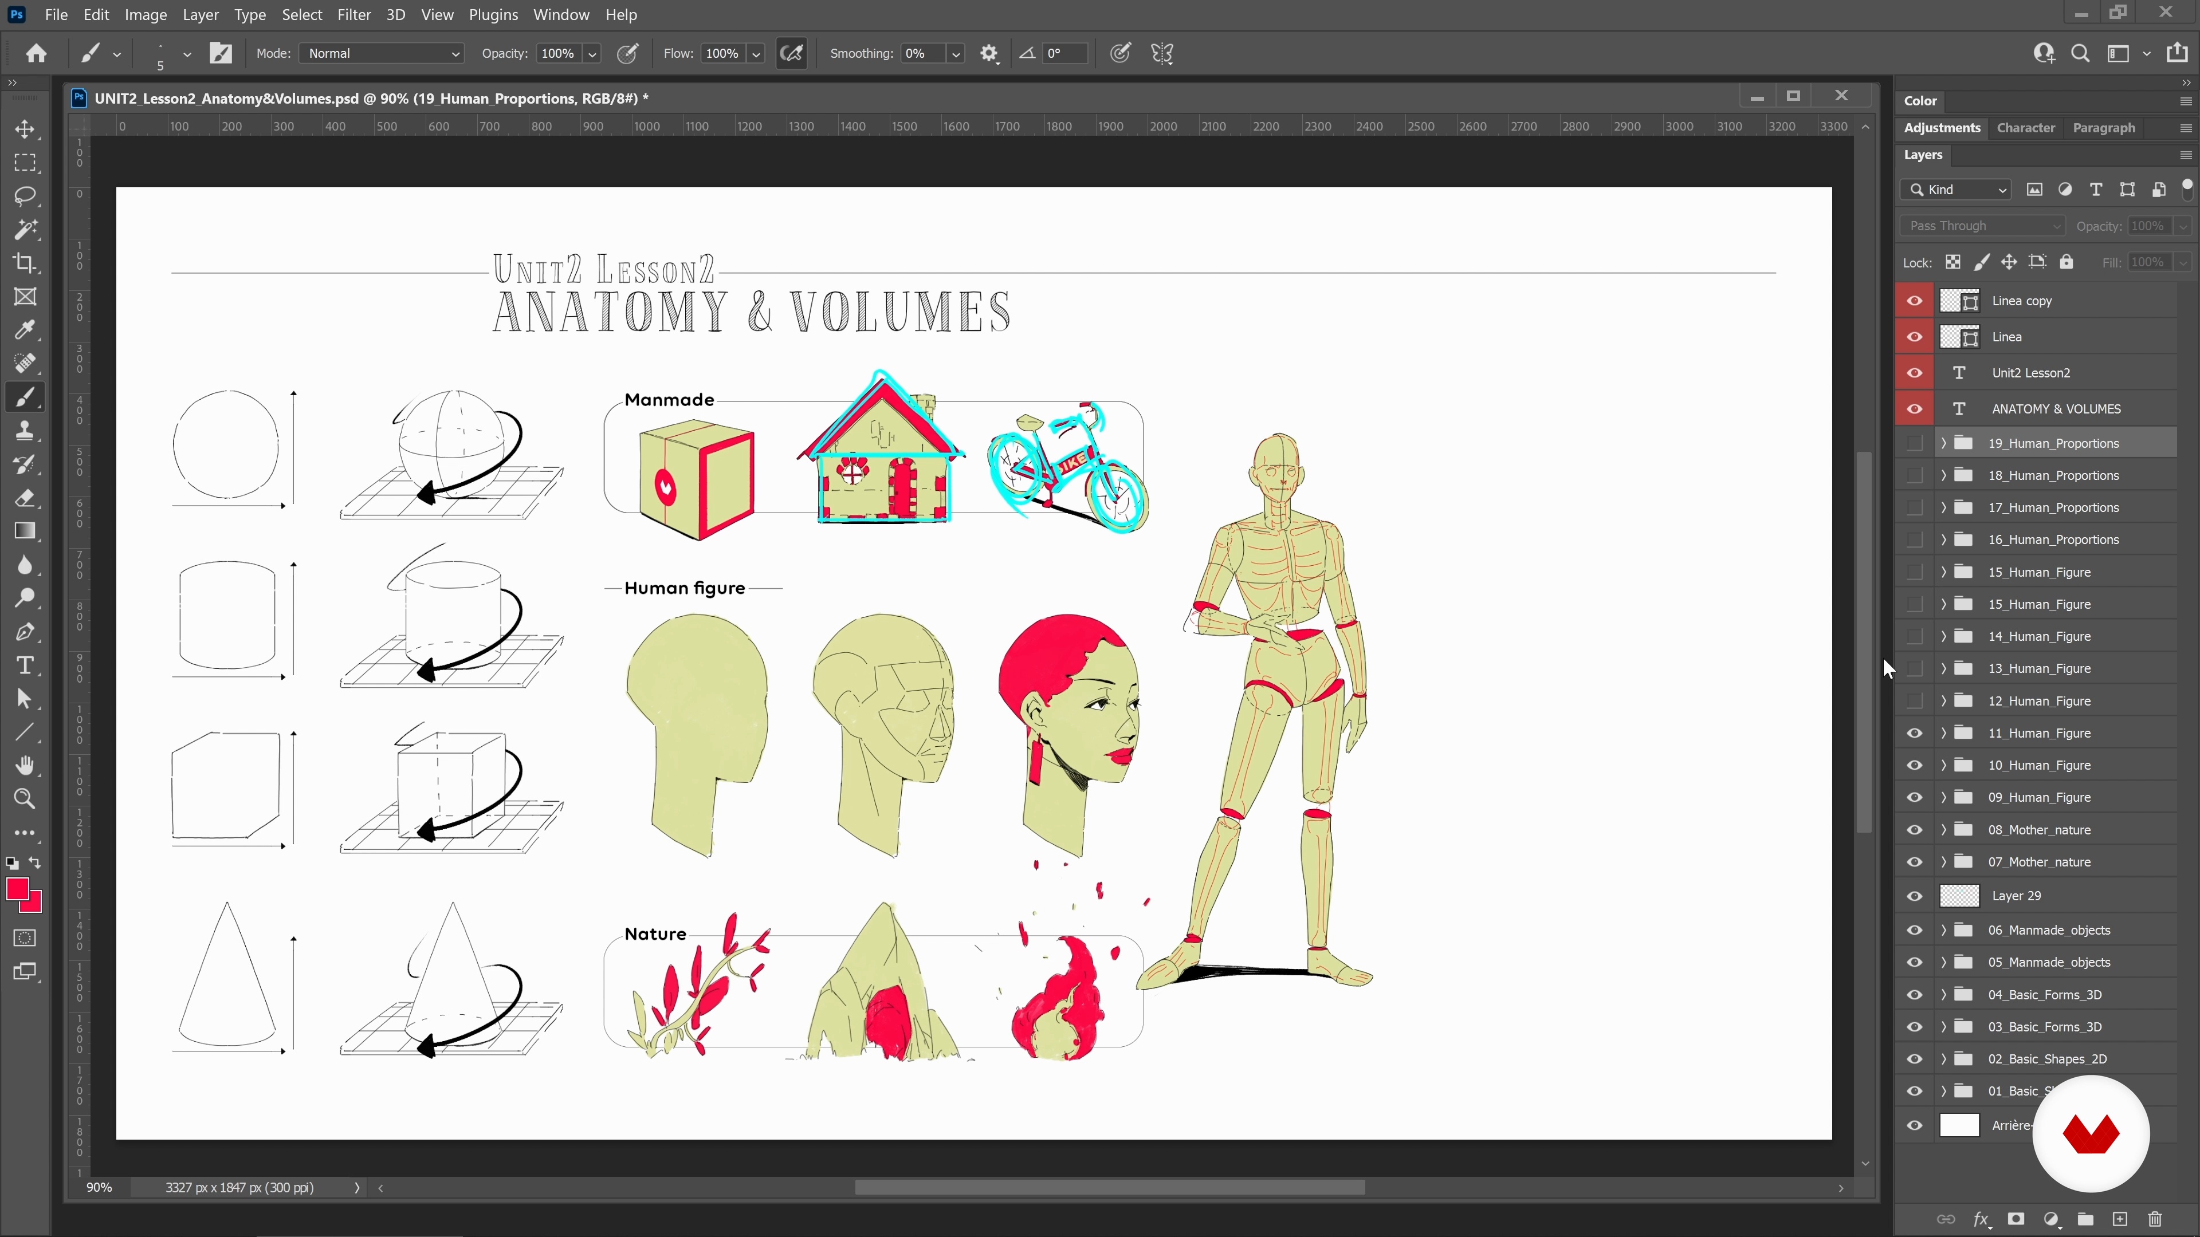Click the foreground red color swatch
The image size is (2200, 1237).
pos(17,889)
